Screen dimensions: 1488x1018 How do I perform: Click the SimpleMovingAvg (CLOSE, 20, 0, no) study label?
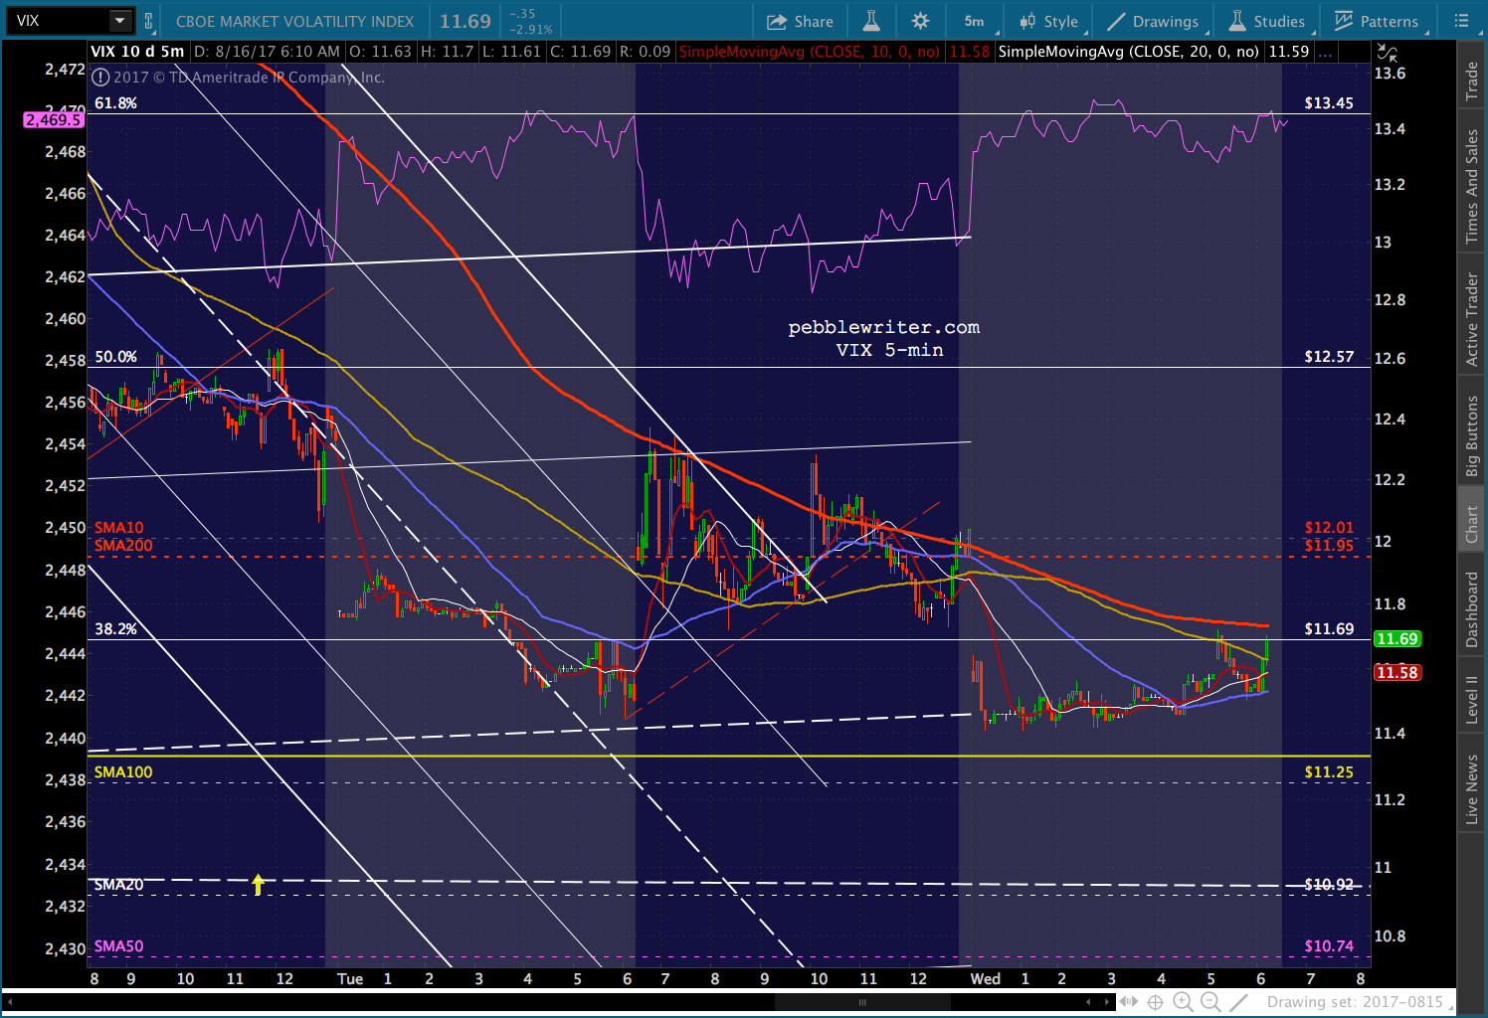1129,52
